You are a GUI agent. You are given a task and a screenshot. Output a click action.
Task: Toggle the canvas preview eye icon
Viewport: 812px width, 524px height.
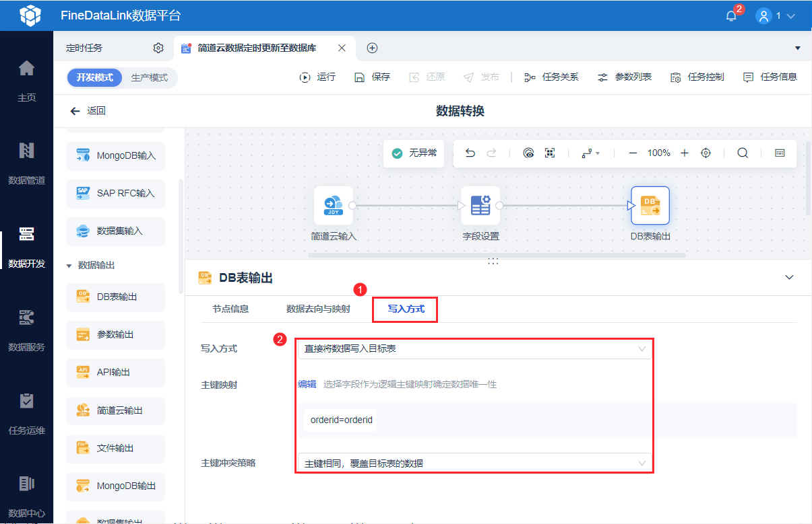(529, 153)
